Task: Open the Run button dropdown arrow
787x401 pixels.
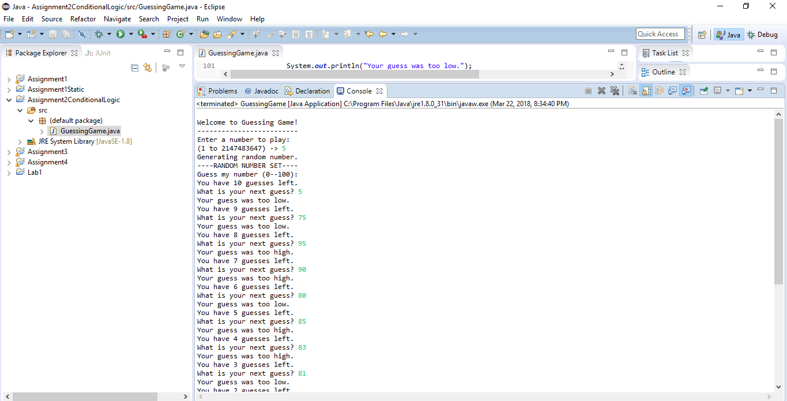Action: 131,35
